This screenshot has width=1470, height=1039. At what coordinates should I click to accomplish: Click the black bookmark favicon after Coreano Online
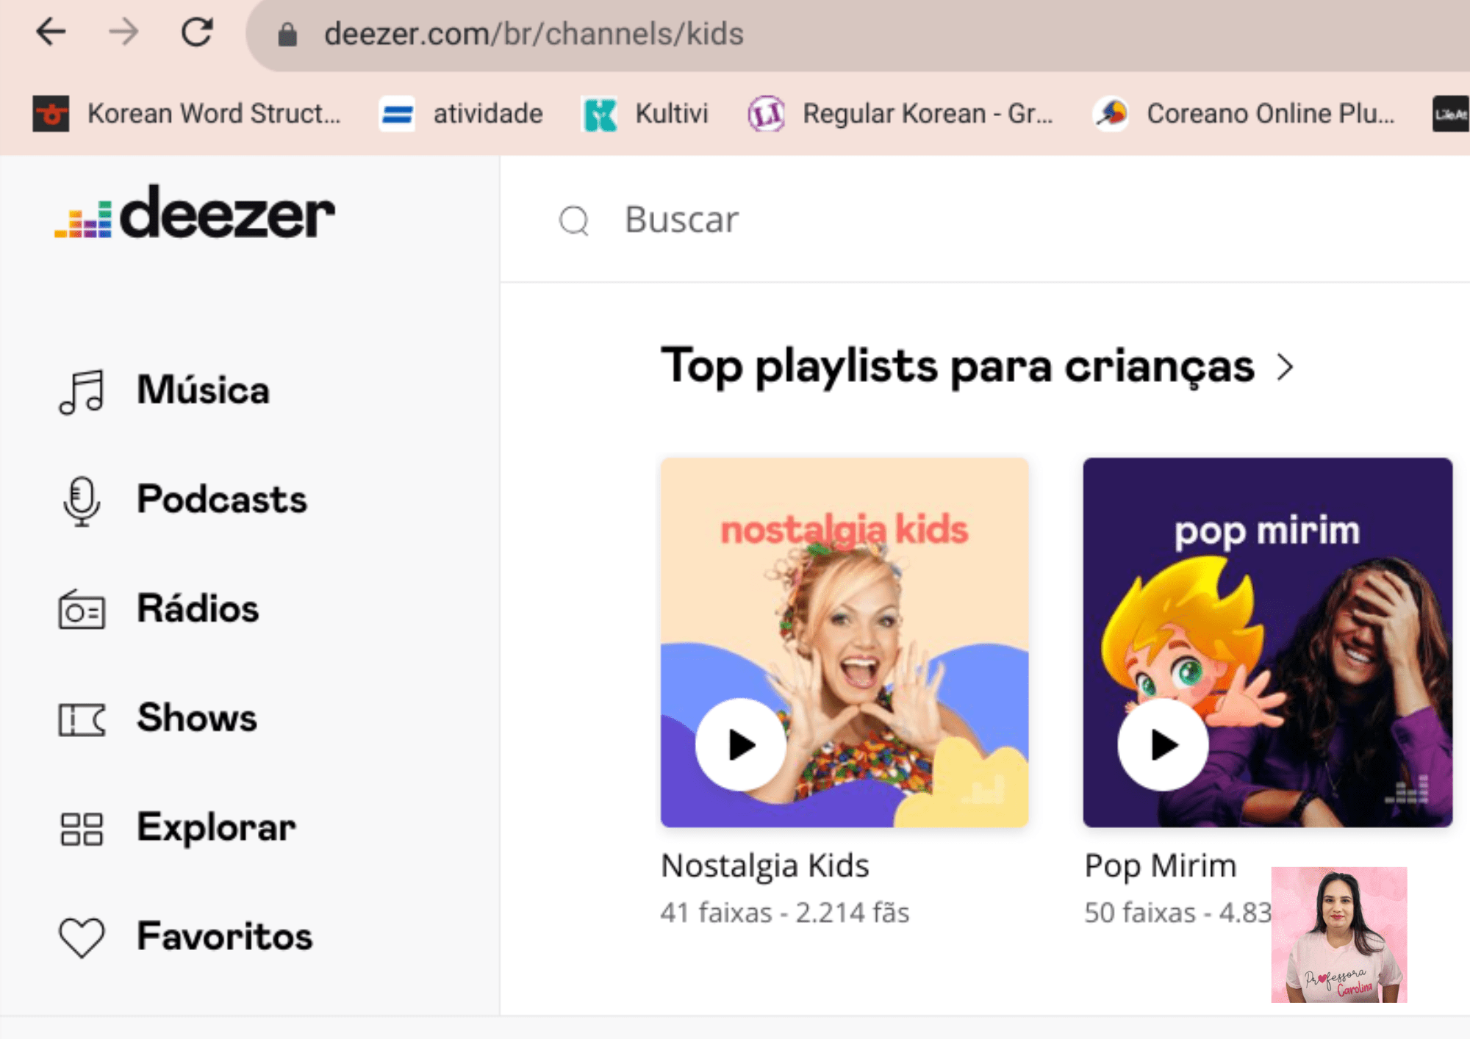pos(1451,115)
